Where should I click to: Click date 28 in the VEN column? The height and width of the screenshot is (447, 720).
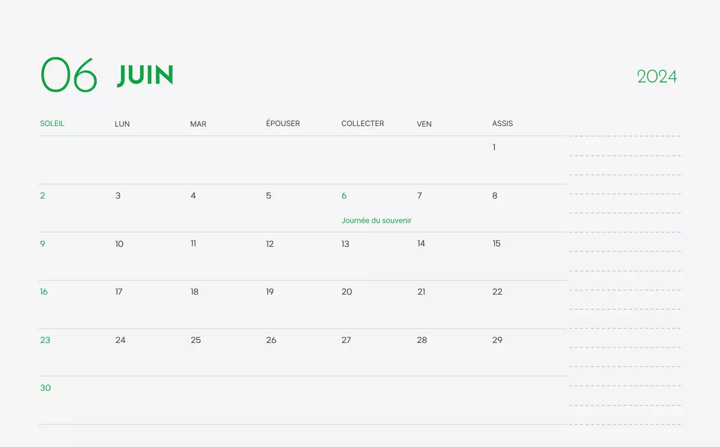click(422, 340)
